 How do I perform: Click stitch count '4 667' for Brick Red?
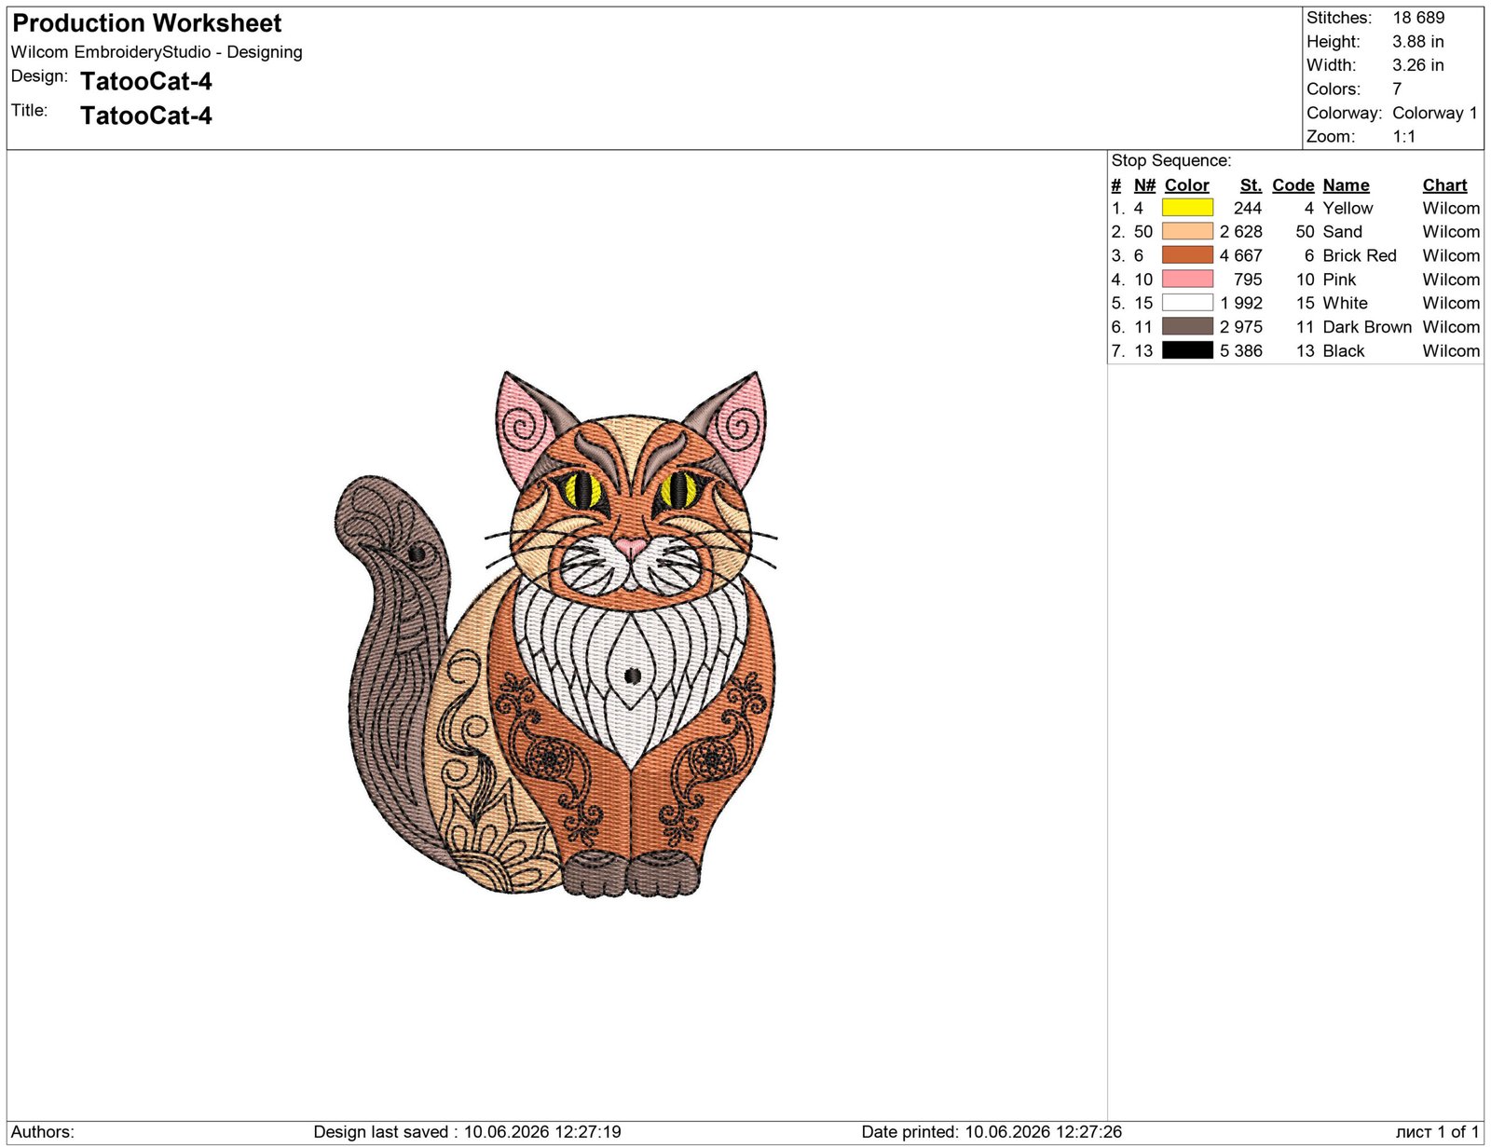click(1241, 255)
